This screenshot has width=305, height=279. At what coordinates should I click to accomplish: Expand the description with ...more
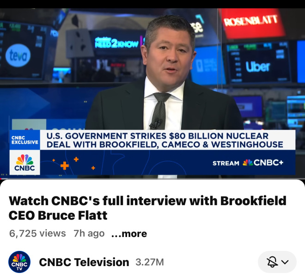pos(129,234)
